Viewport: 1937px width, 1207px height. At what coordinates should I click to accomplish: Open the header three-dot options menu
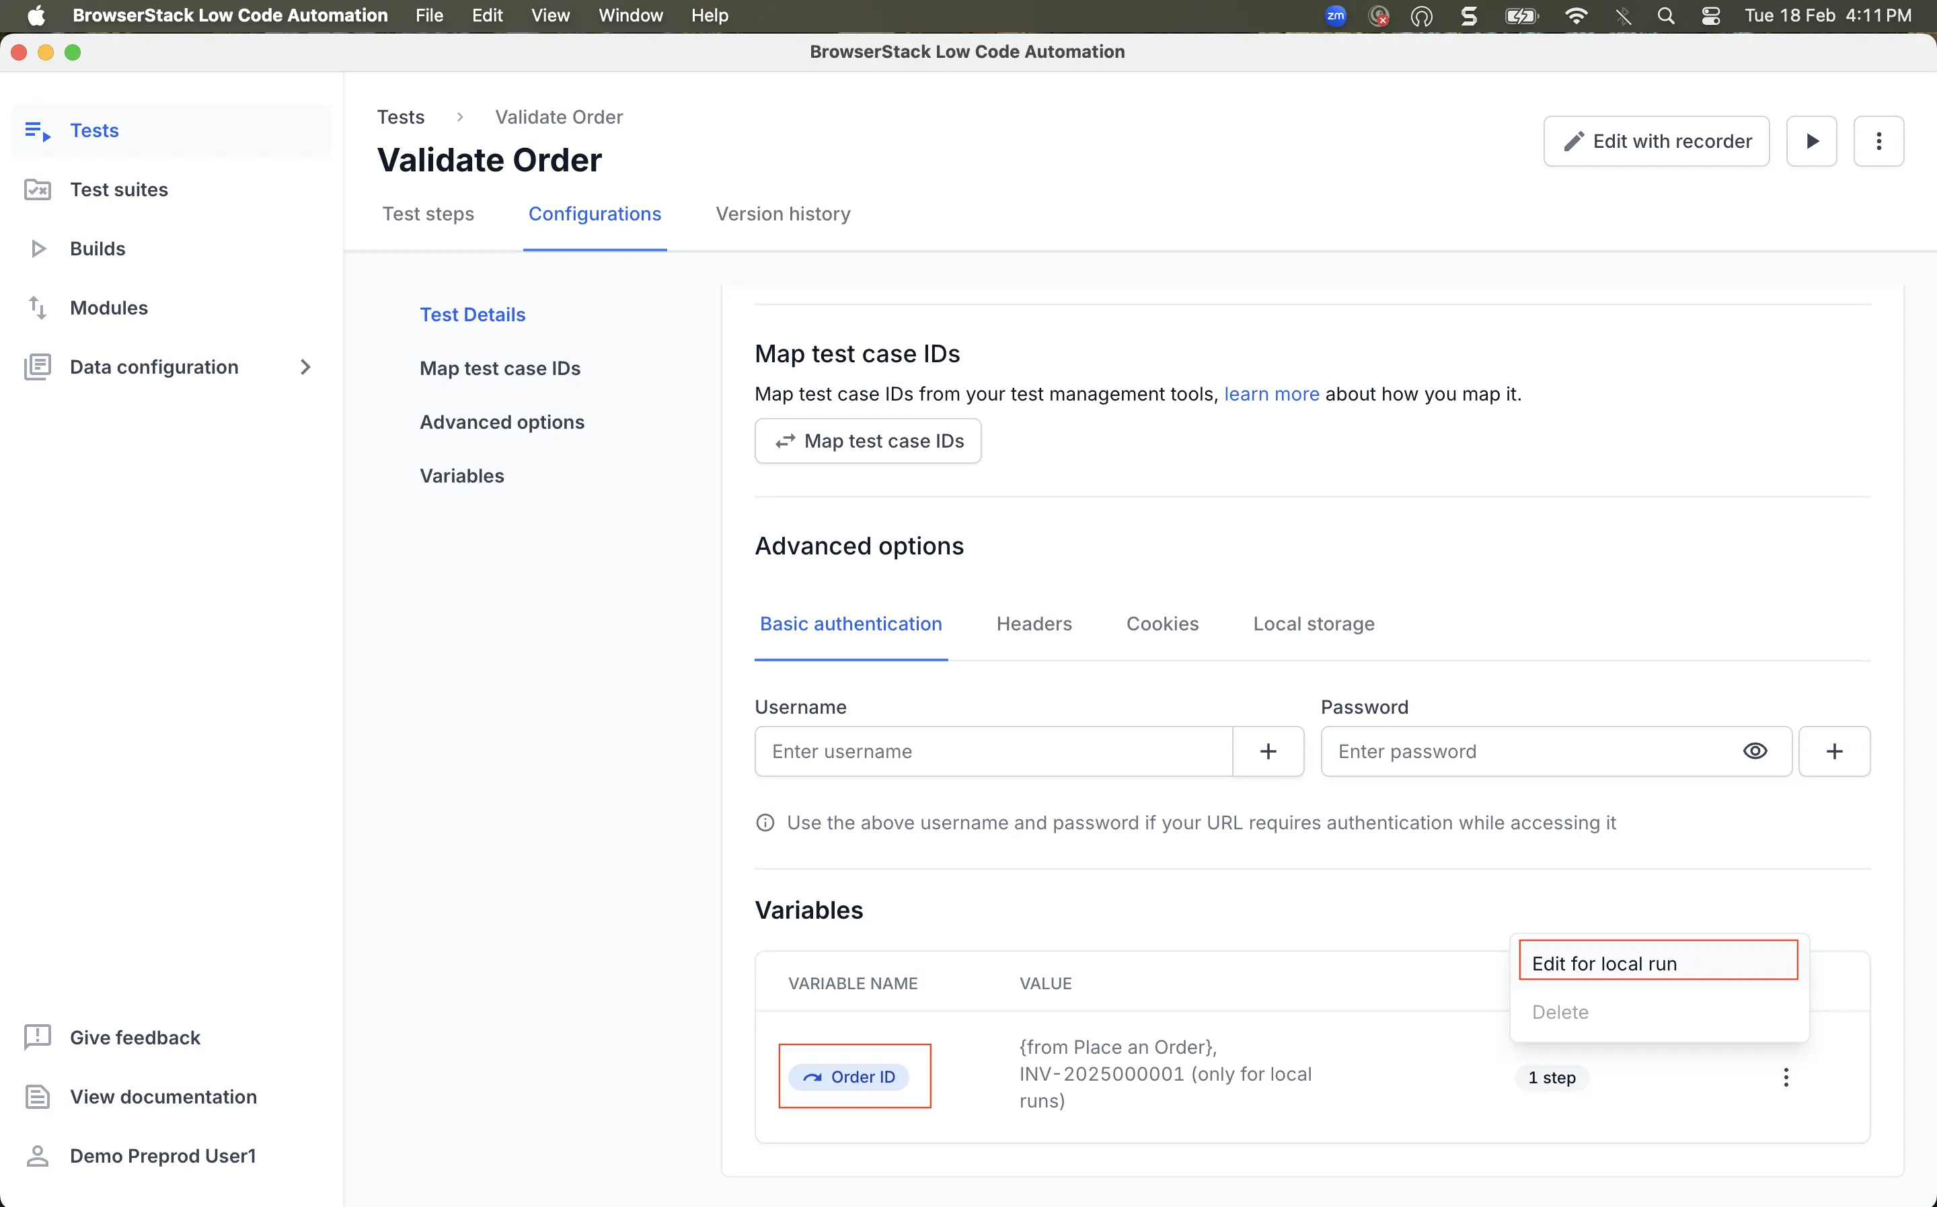tap(1878, 141)
